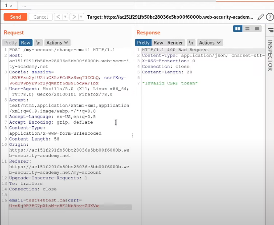The width and height of the screenshot is (274, 225).
Task: Open history dropdown next to back arrow
Action: pyautogui.click(x=65, y=17)
